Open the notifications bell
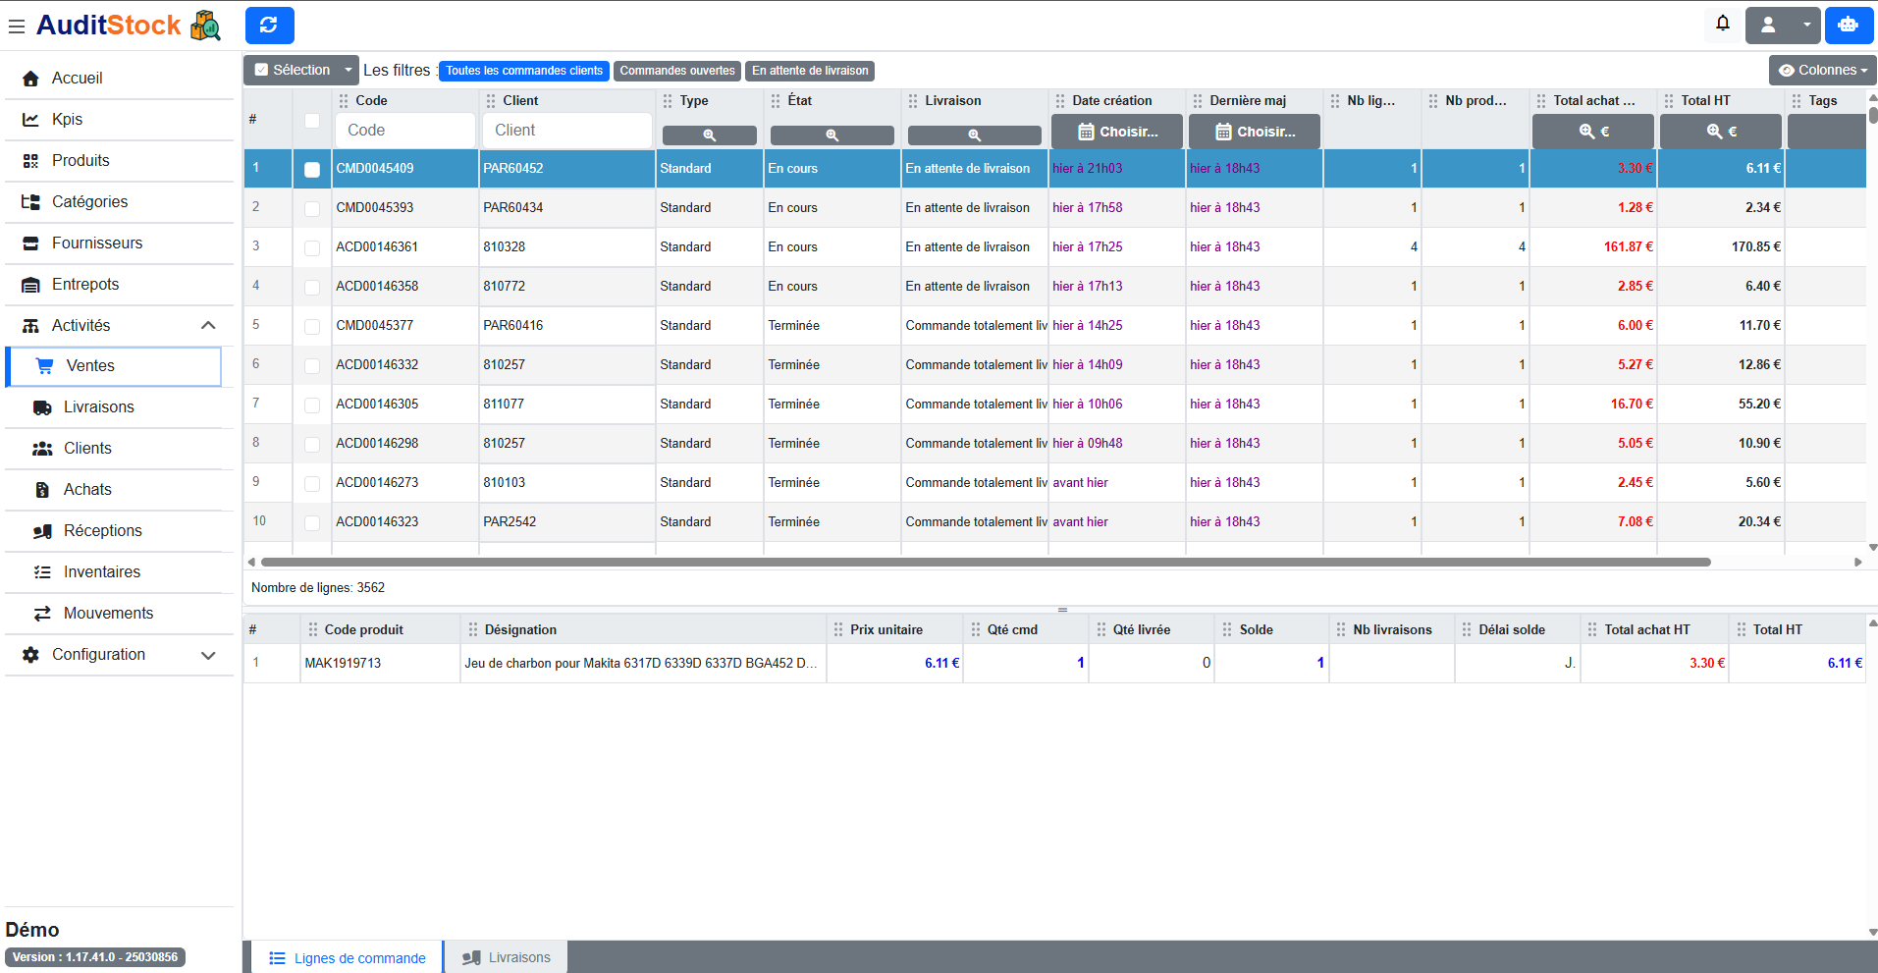Screen dimensions: 1878x973 pos(1722,24)
